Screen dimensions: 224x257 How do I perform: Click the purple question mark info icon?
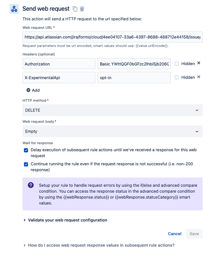31,185
